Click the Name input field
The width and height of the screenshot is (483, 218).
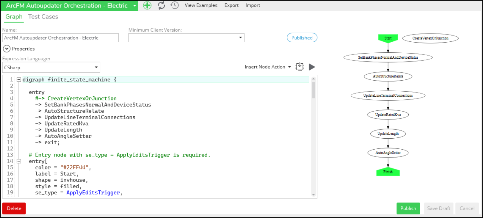[61, 38]
